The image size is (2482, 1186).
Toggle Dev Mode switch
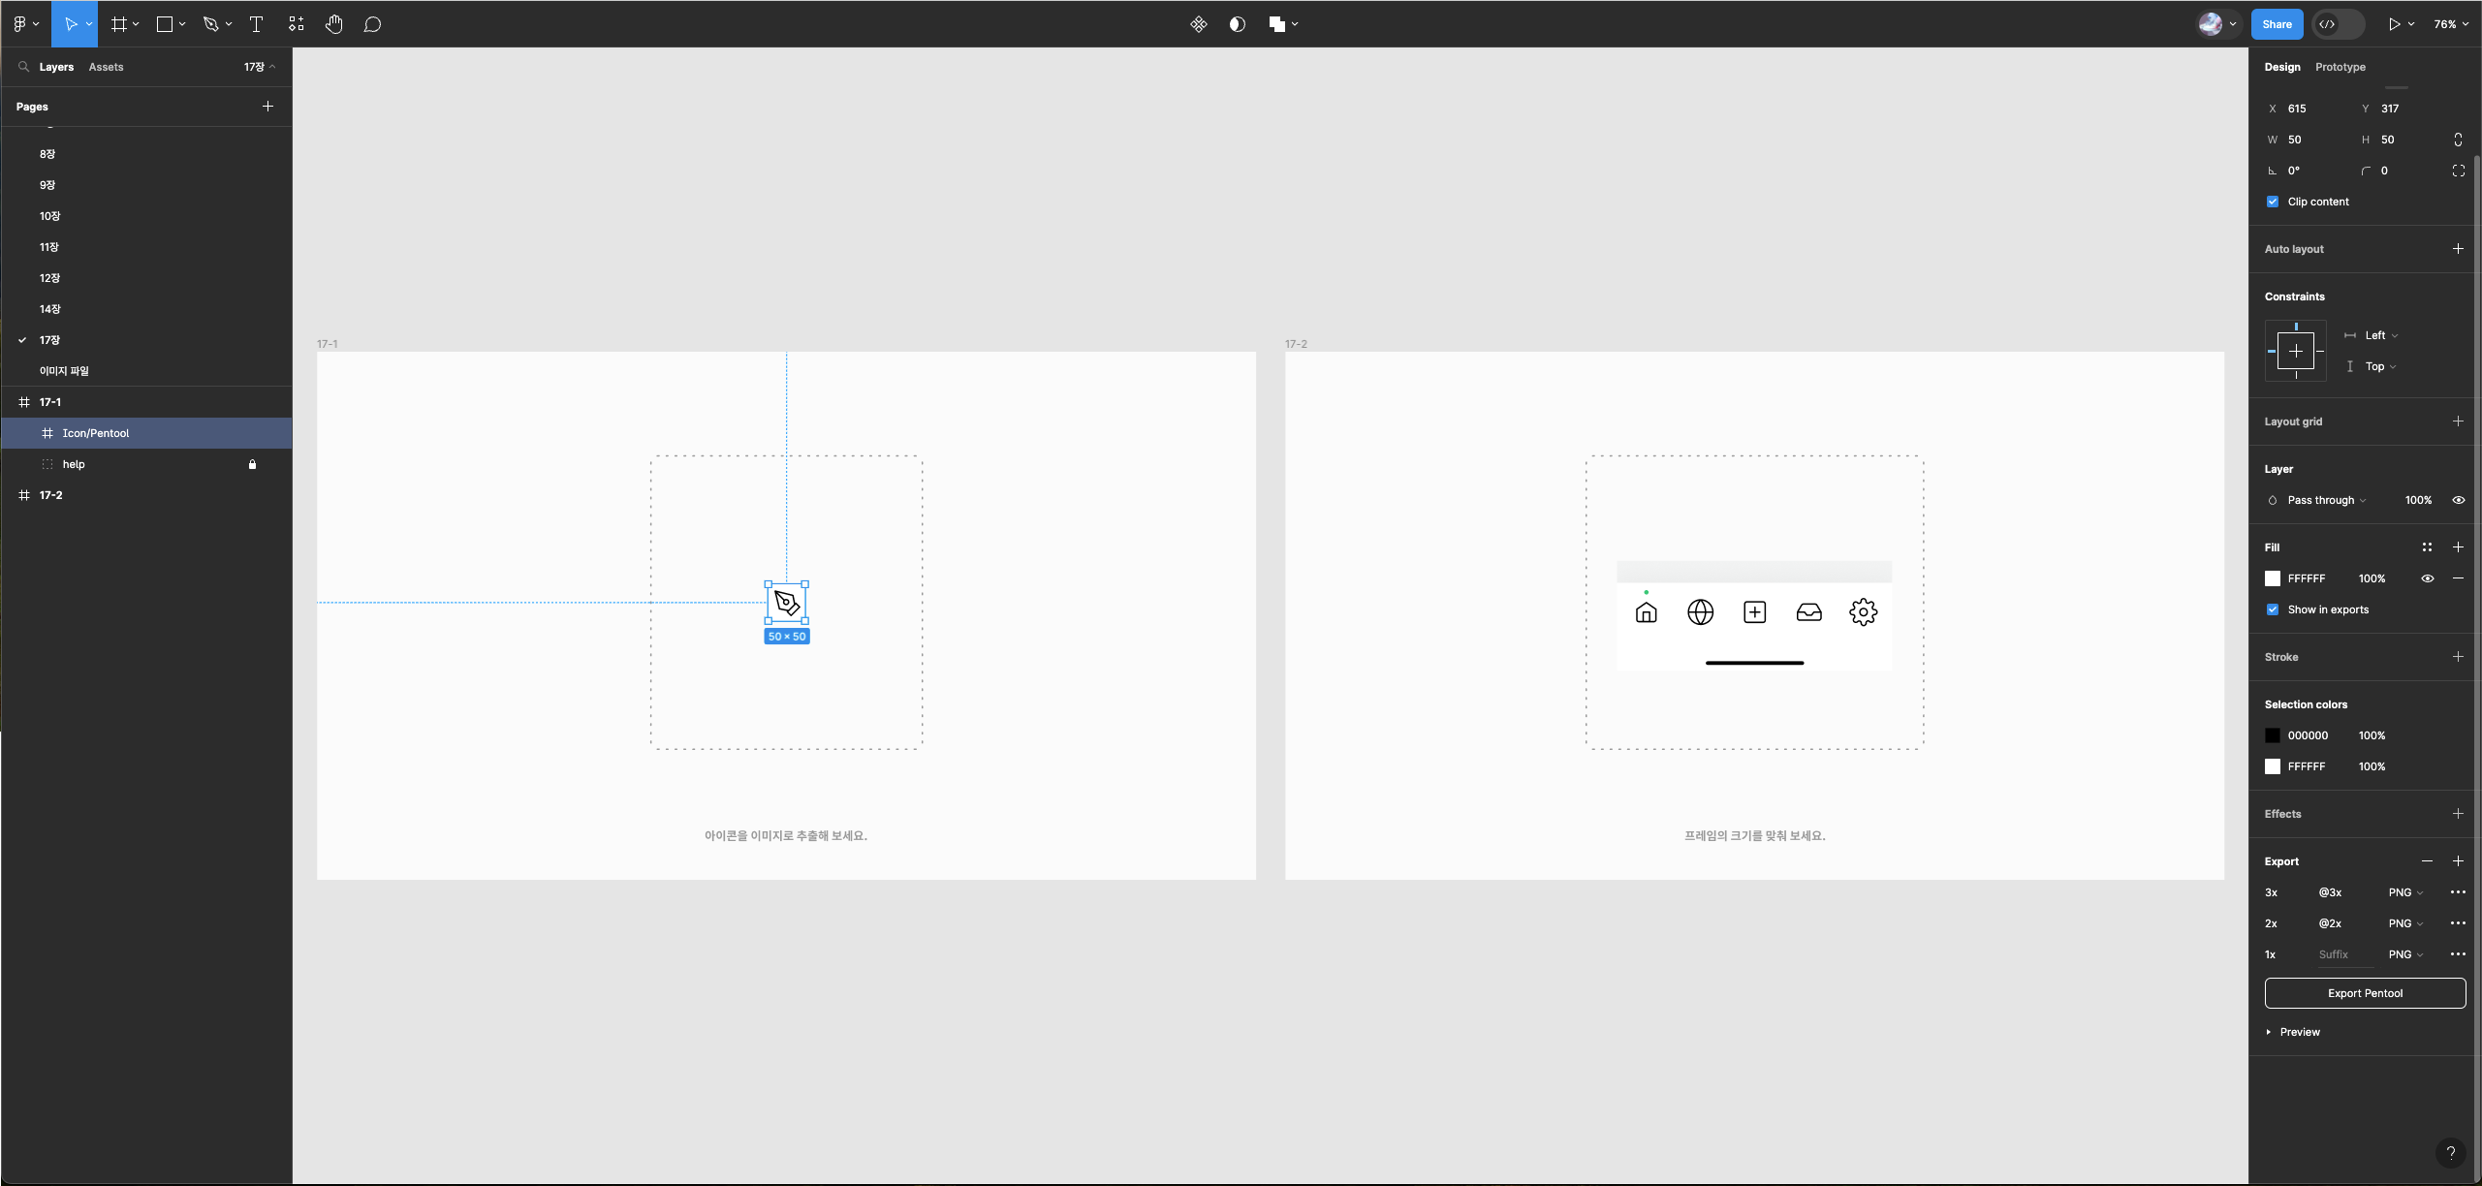click(x=2337, y=24)
